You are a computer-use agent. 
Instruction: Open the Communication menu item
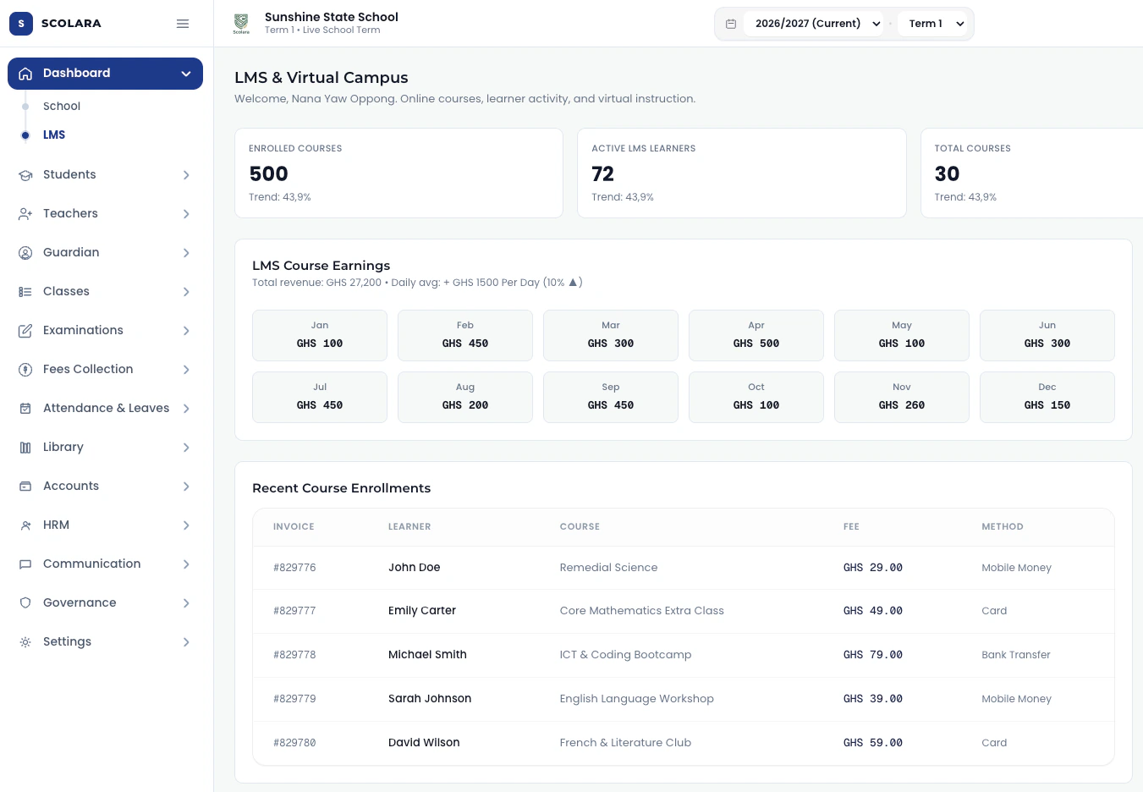pos(105,564)
